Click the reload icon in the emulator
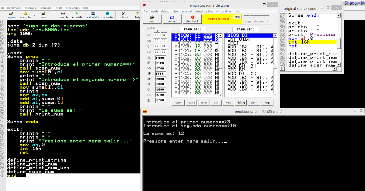This screenshot has height=191, width=365. pyautogui.click(x=172, y=19)
